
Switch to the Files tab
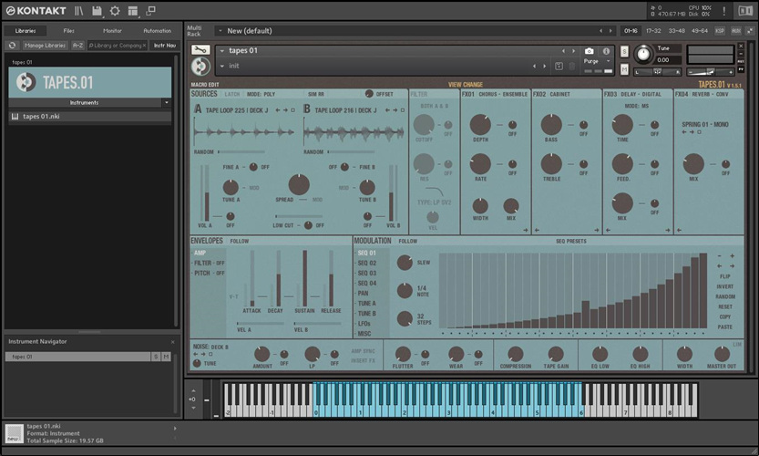point(69,30)
